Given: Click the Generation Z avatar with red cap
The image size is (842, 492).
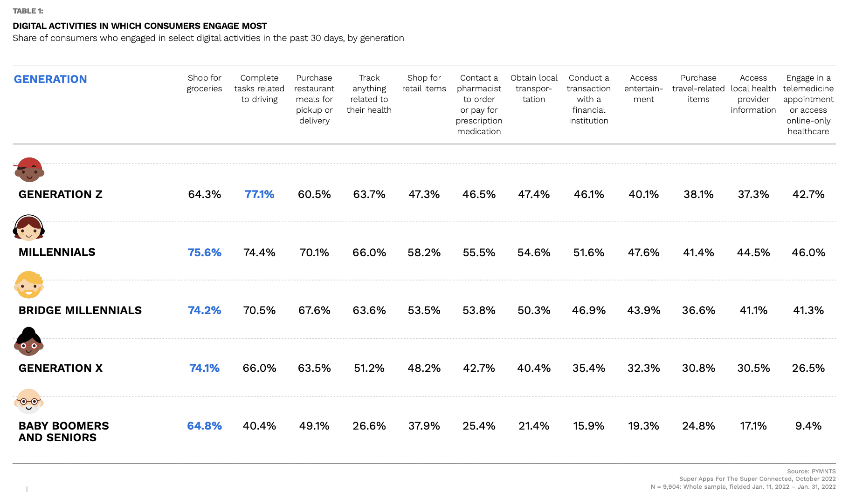Looking at the screenshot, I should (29, 170).
